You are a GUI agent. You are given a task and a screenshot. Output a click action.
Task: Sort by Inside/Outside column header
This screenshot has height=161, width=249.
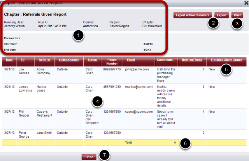coord(68,60)
